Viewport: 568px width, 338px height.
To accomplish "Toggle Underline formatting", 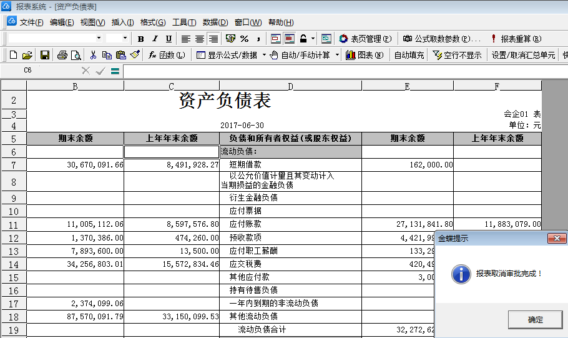I will [x=169, y=39].
